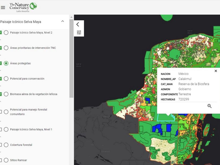Toggle Potencial para conservación checkbox
The image size is (220, 165).
click(1, 79)
